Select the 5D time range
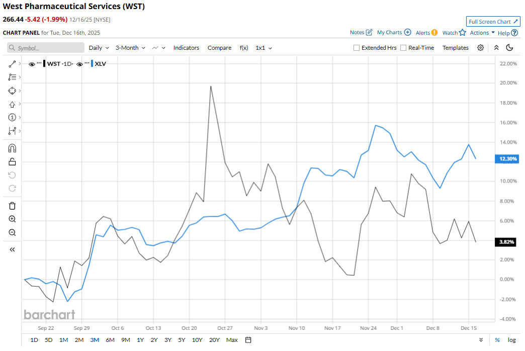525x351 pixels. coord(49,340)
